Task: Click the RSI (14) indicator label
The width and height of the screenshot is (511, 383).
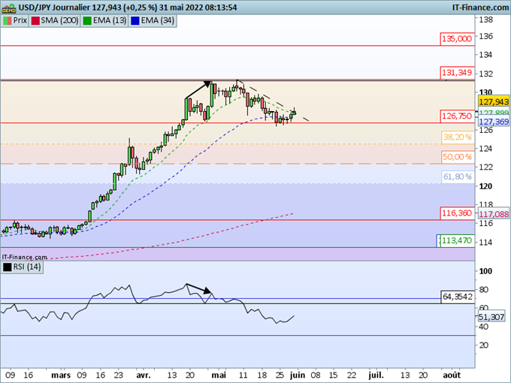Action: pos(22,267)
